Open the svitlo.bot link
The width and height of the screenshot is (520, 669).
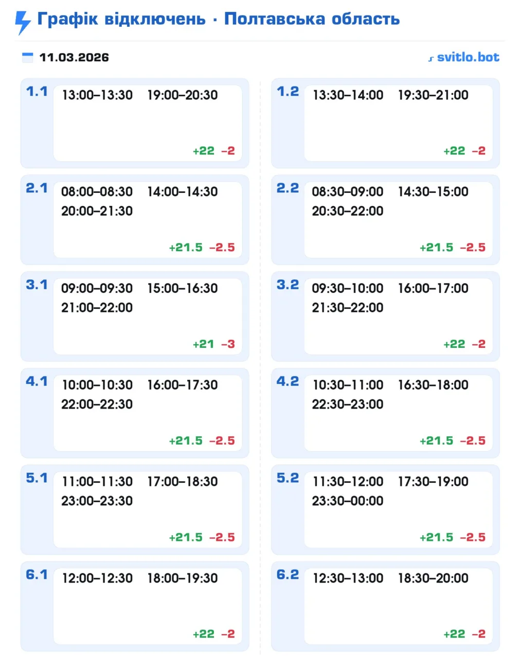pos(468,57)
